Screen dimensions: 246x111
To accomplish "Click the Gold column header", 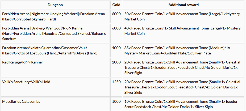I will (x=116, y=5).
